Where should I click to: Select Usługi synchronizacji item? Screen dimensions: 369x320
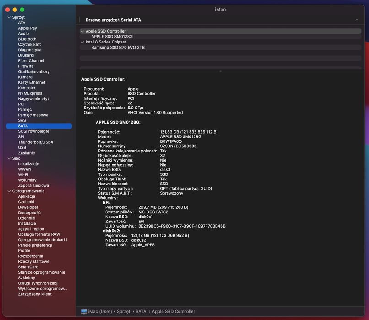coord(38,283)
